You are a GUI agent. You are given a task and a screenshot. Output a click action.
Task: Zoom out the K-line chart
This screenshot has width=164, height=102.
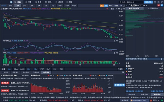click(119, 9)
